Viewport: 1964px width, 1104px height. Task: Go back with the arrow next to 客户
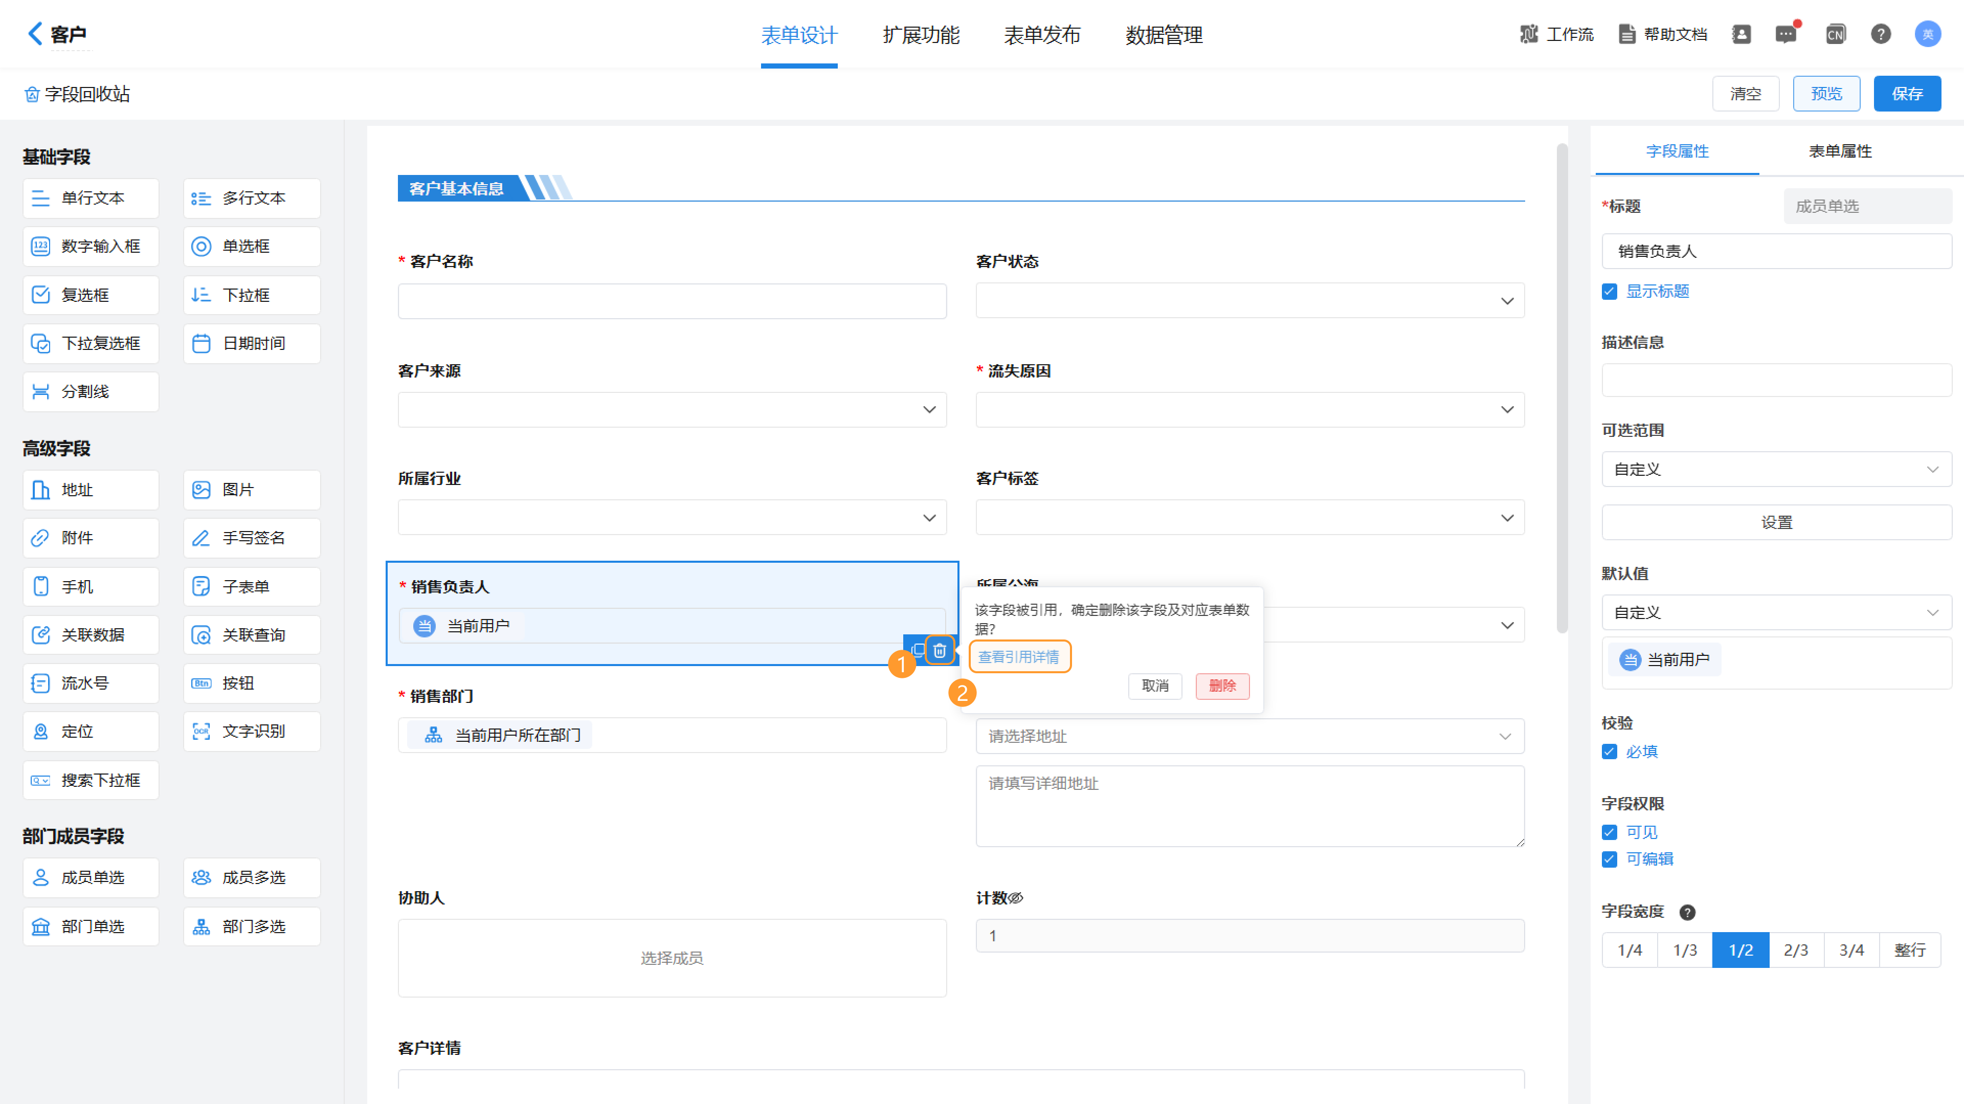(34, 34)
